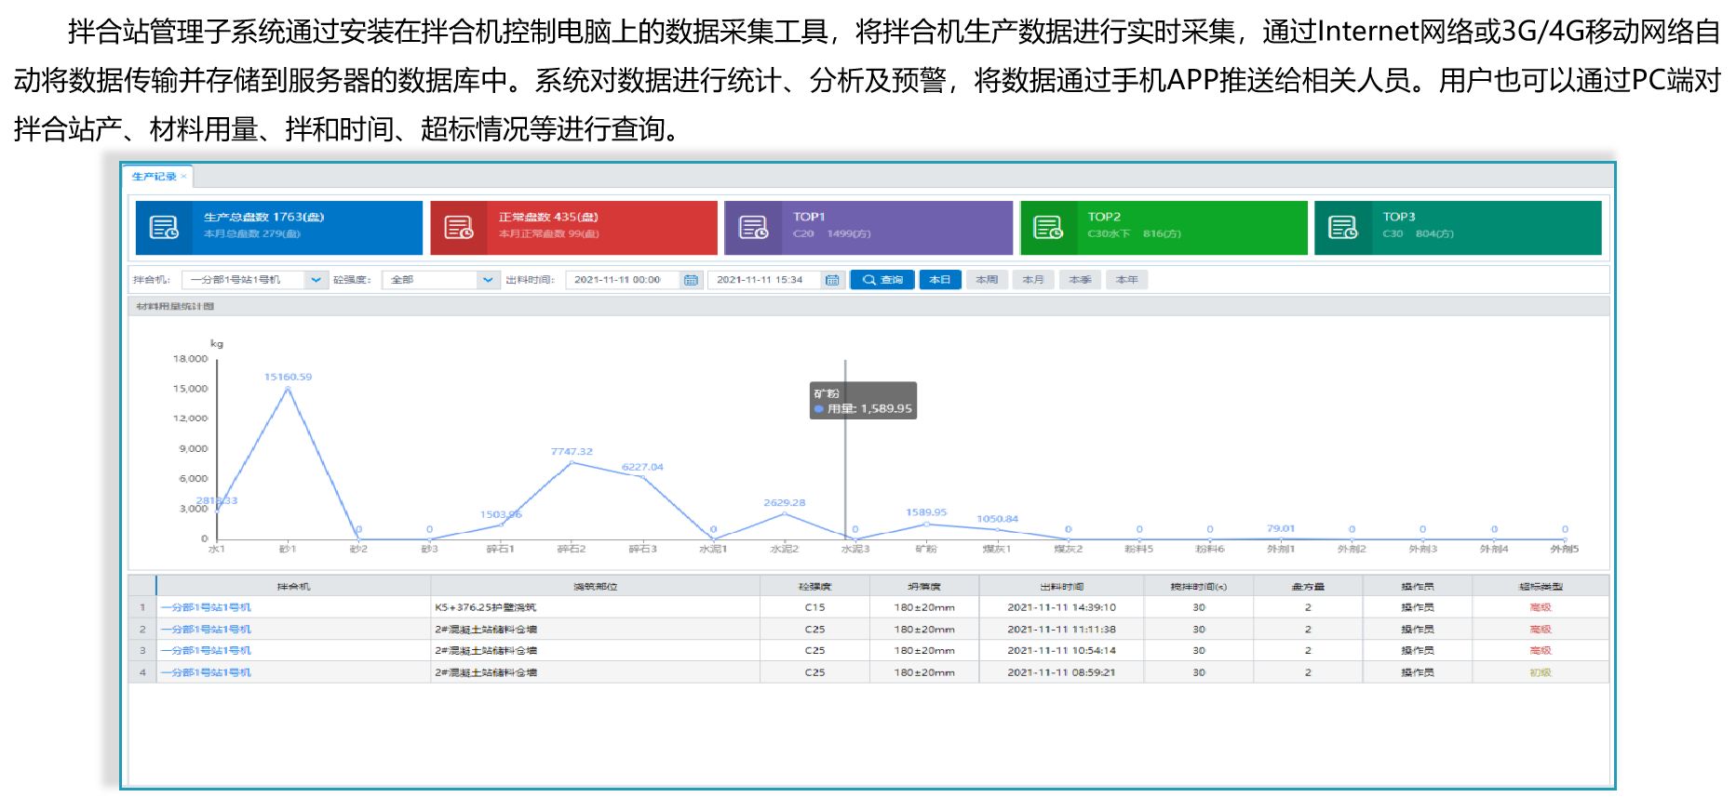The height and width of the screenshot is (797, 1736).
Task: Select the 本日 time range button
Action: pos(940,280)
